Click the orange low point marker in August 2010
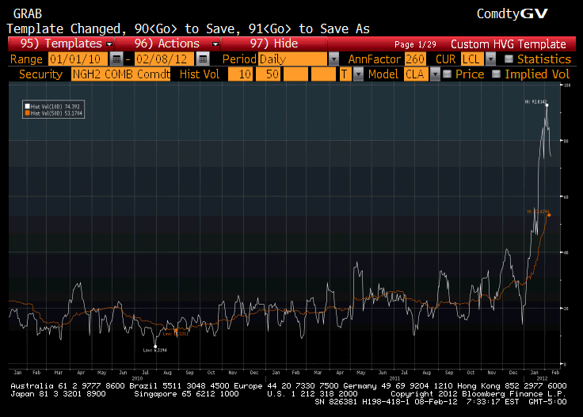The height and width of the screenshot is (417, 583). 176,330
